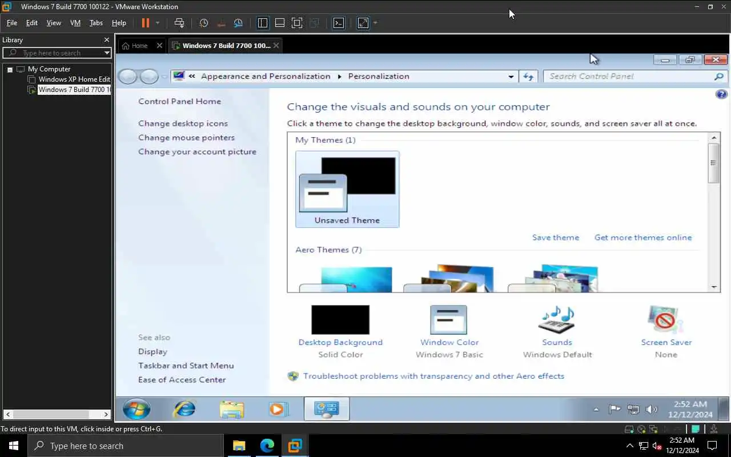Open the power options dropdown beside Pause
731x457 pixels.
click(158, 23)
